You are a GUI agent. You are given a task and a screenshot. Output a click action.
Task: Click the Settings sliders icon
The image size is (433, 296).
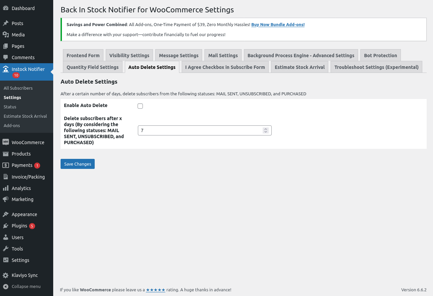6,260
